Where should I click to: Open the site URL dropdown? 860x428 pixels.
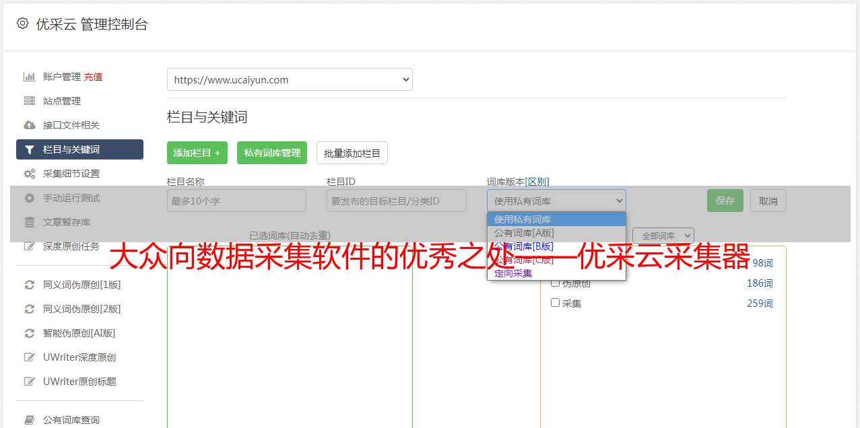coord(290,79)
